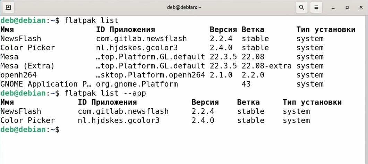Click the empty prompt at the bottom
Image resolution: width=368 pixels, height=164 pixels.
click(30, 130)
